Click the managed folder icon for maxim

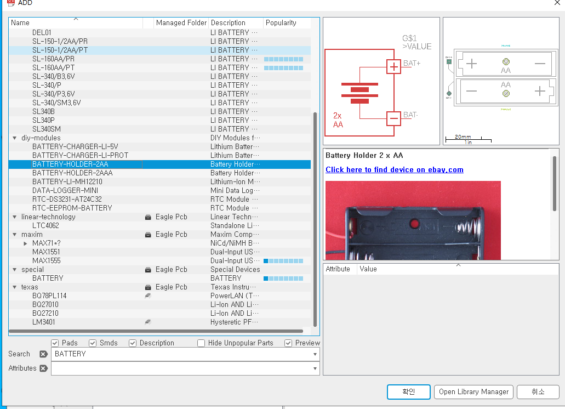[148, 235]
